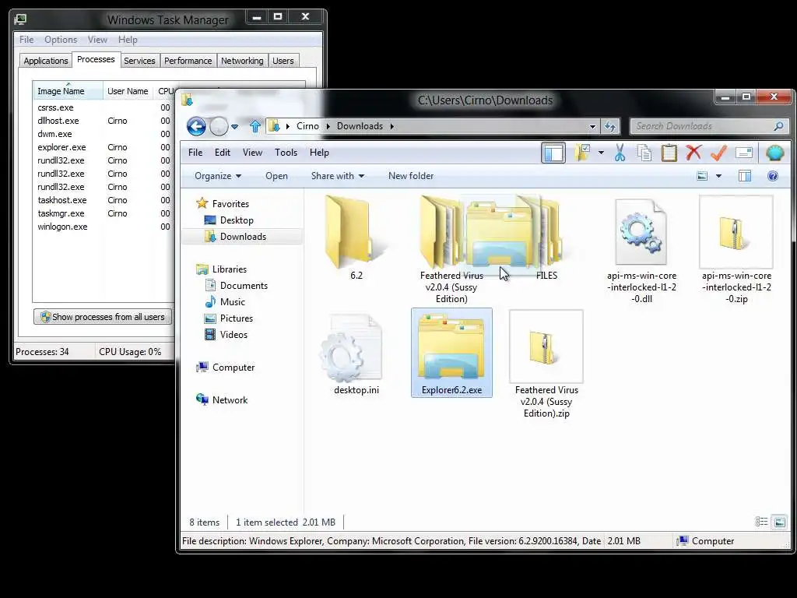797x598 pixels.
Task: Open the File menu in Explorer
Action: pos(195,153)
